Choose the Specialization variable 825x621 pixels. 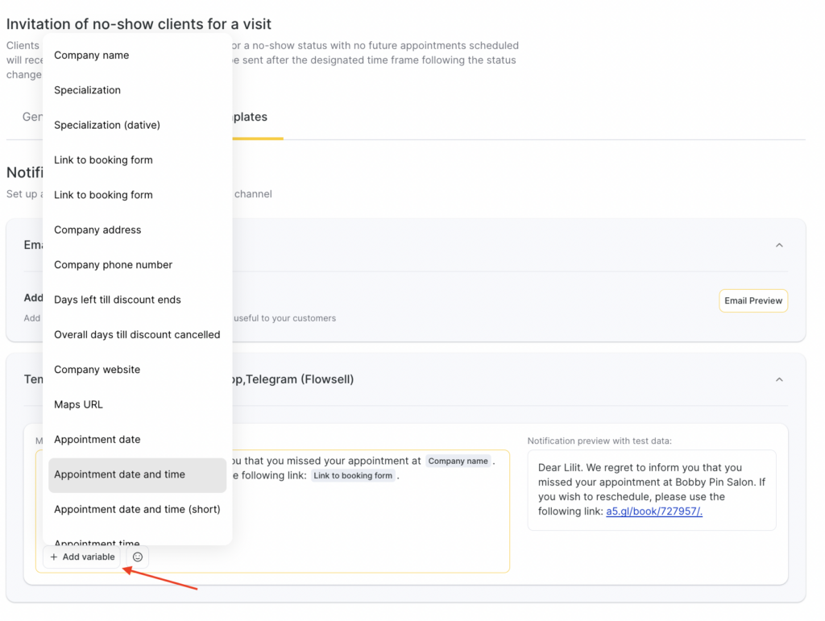click(87, 90)
